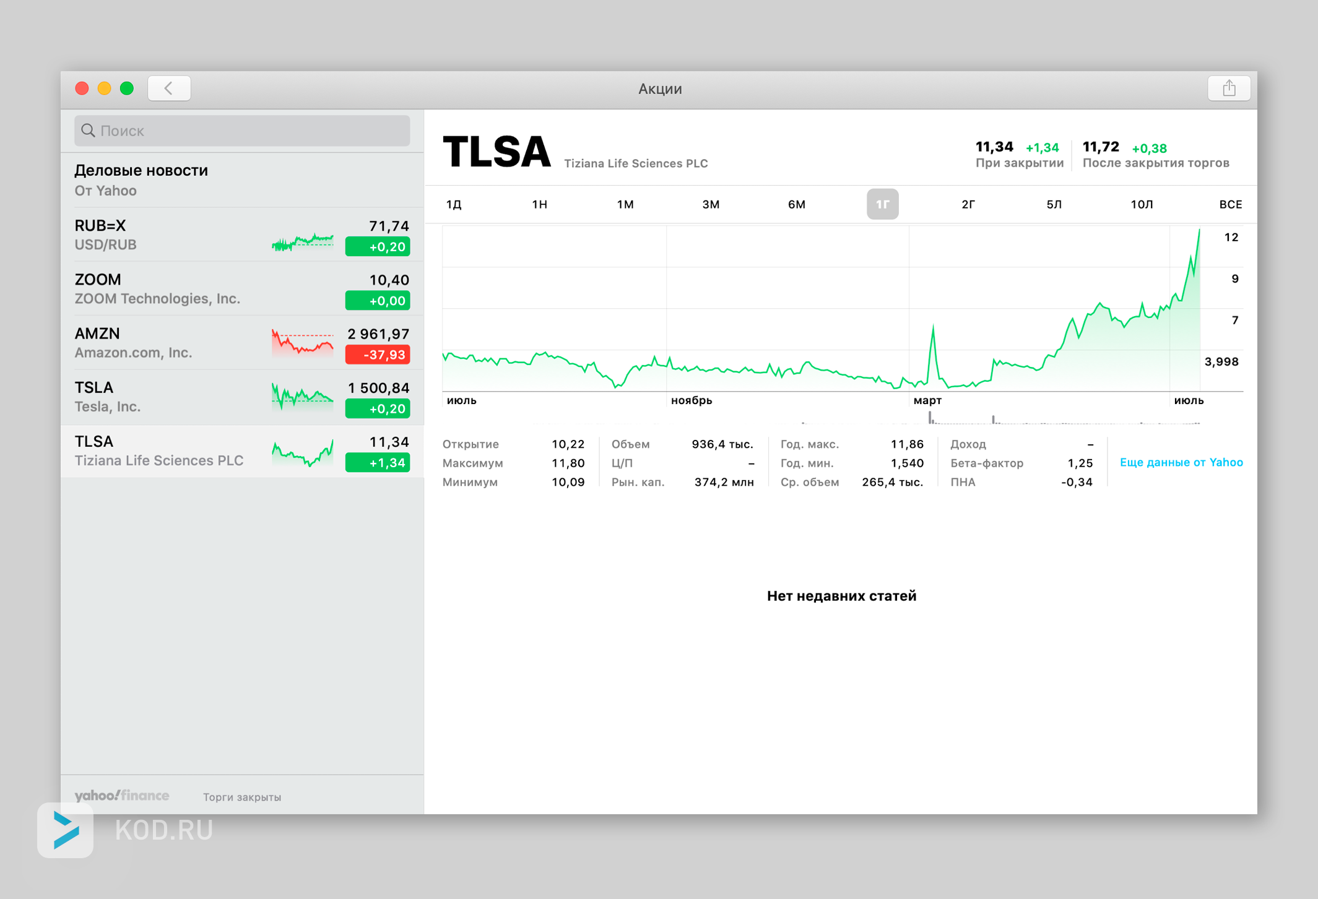Click the RUB=X sparkline chart
1318x899 pixels.
coord(303,242)
